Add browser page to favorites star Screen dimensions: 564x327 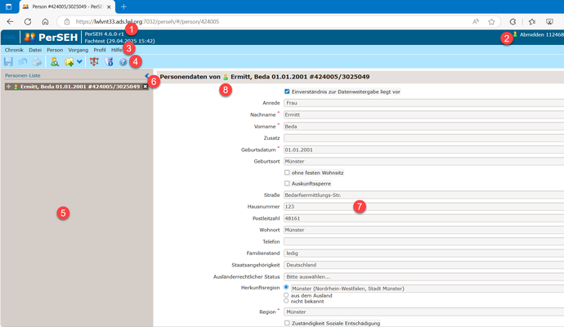pyautogui.click(x=491, y=22)
